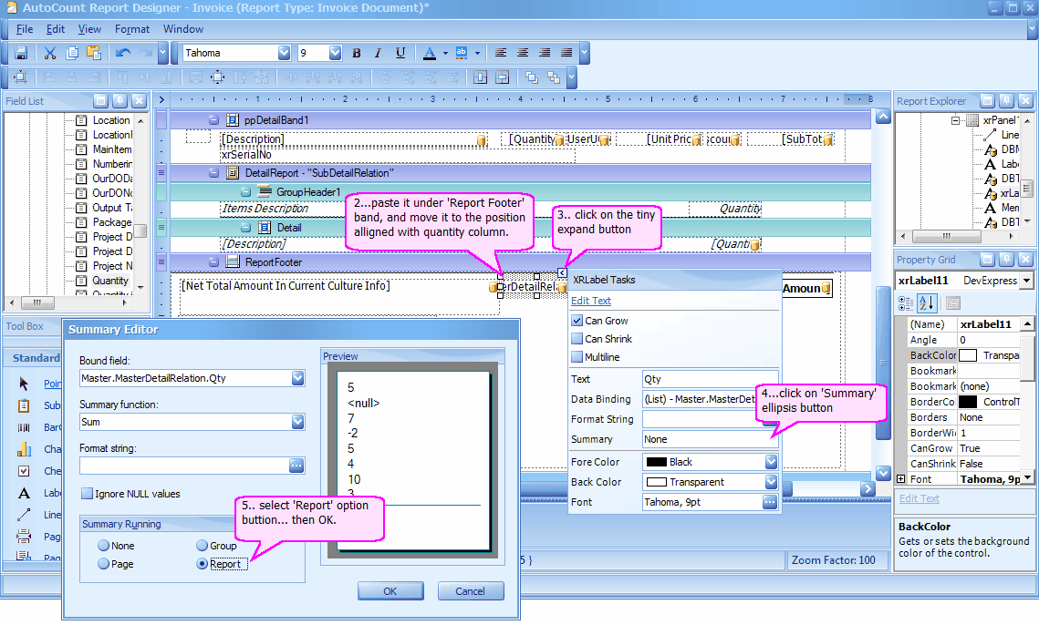The image size is (1039, 625).
Task: Open the Fore Color Black dropdown
Action: 771,462
